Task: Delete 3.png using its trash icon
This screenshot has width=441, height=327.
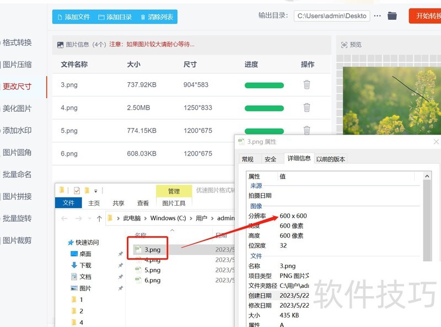Action: pos(306,85)
